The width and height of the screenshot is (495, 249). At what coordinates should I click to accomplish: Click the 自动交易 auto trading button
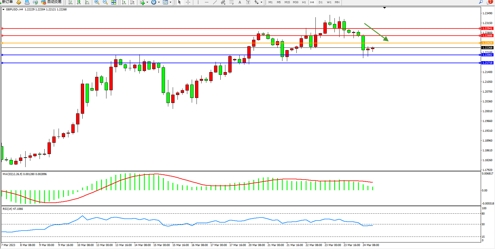coord(51,2)
